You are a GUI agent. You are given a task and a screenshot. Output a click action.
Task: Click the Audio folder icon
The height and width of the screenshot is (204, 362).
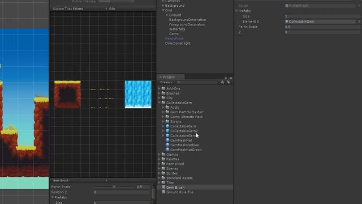coord(167,107)
